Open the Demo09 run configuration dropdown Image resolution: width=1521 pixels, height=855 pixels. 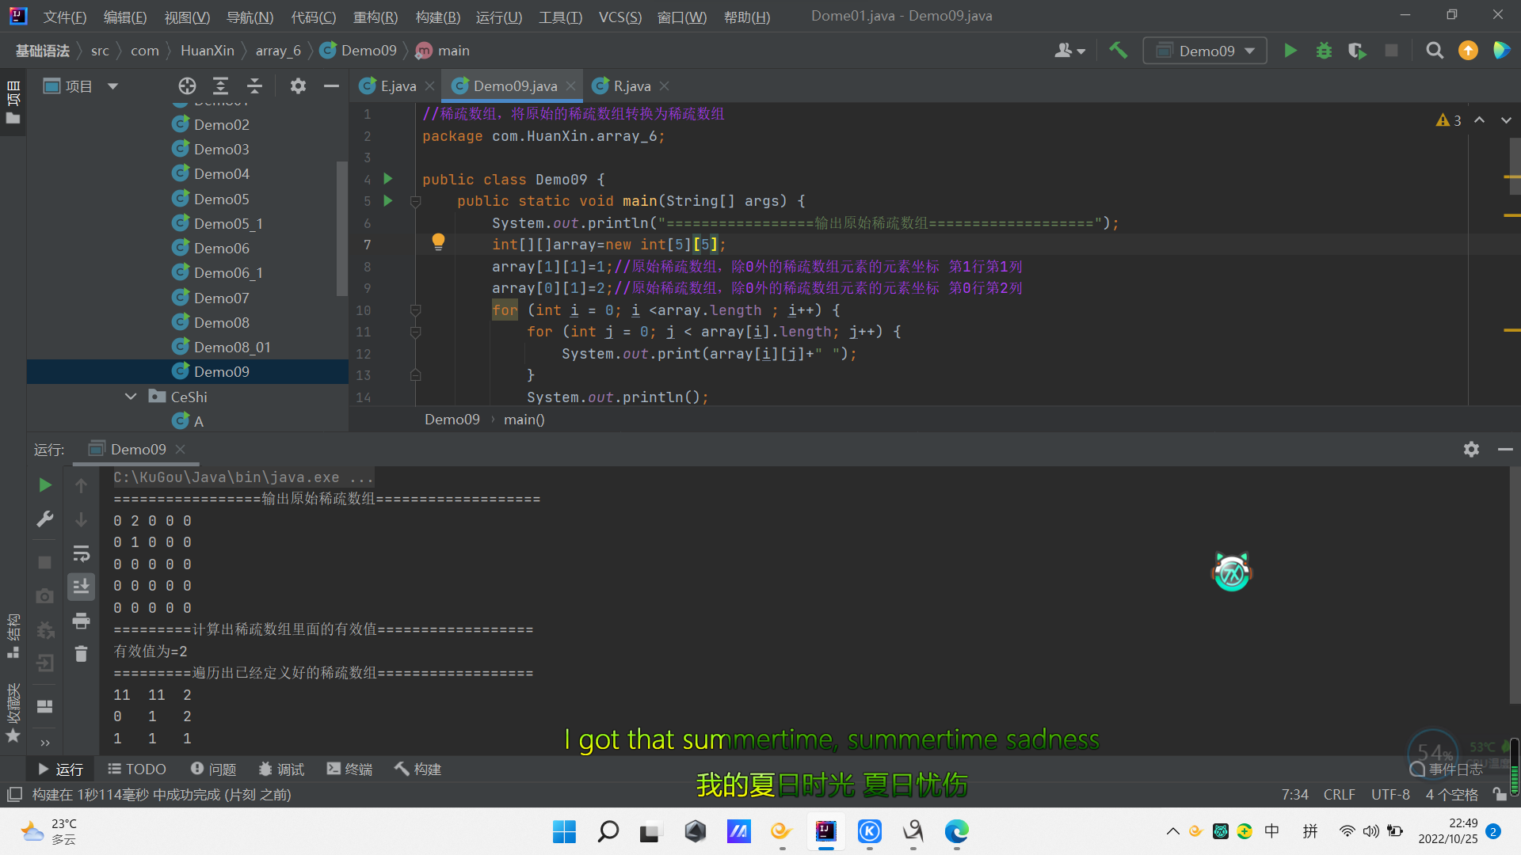(1205, 51)
